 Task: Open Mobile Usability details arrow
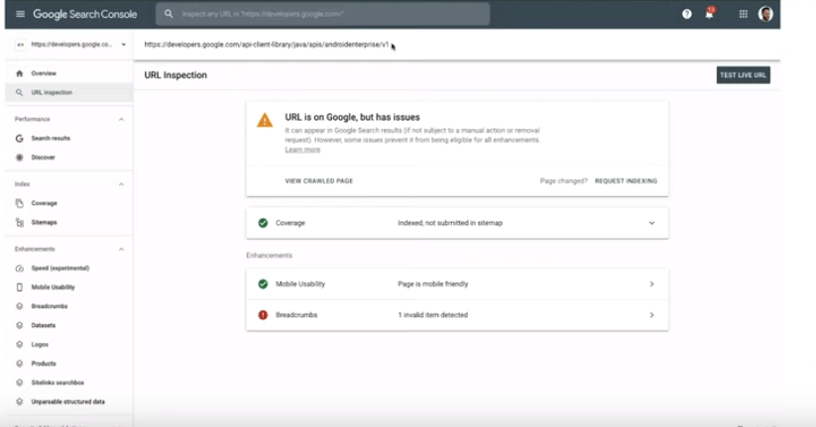pos(651,284)
